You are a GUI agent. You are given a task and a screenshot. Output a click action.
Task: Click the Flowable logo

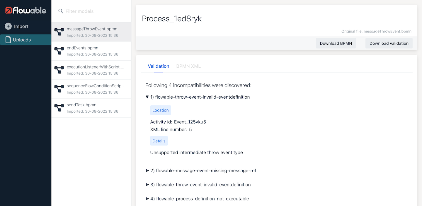(25, 11)
